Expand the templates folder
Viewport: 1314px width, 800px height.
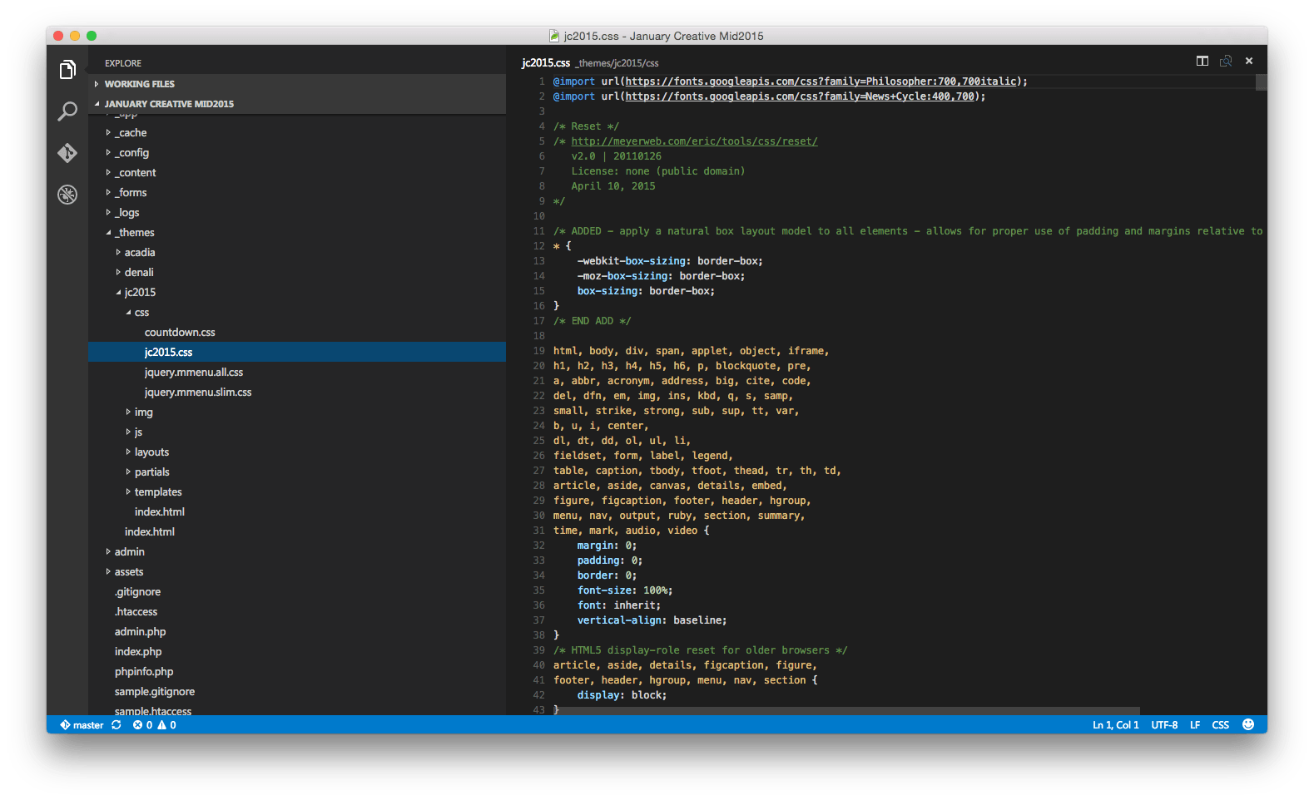(x=158, y=492)
